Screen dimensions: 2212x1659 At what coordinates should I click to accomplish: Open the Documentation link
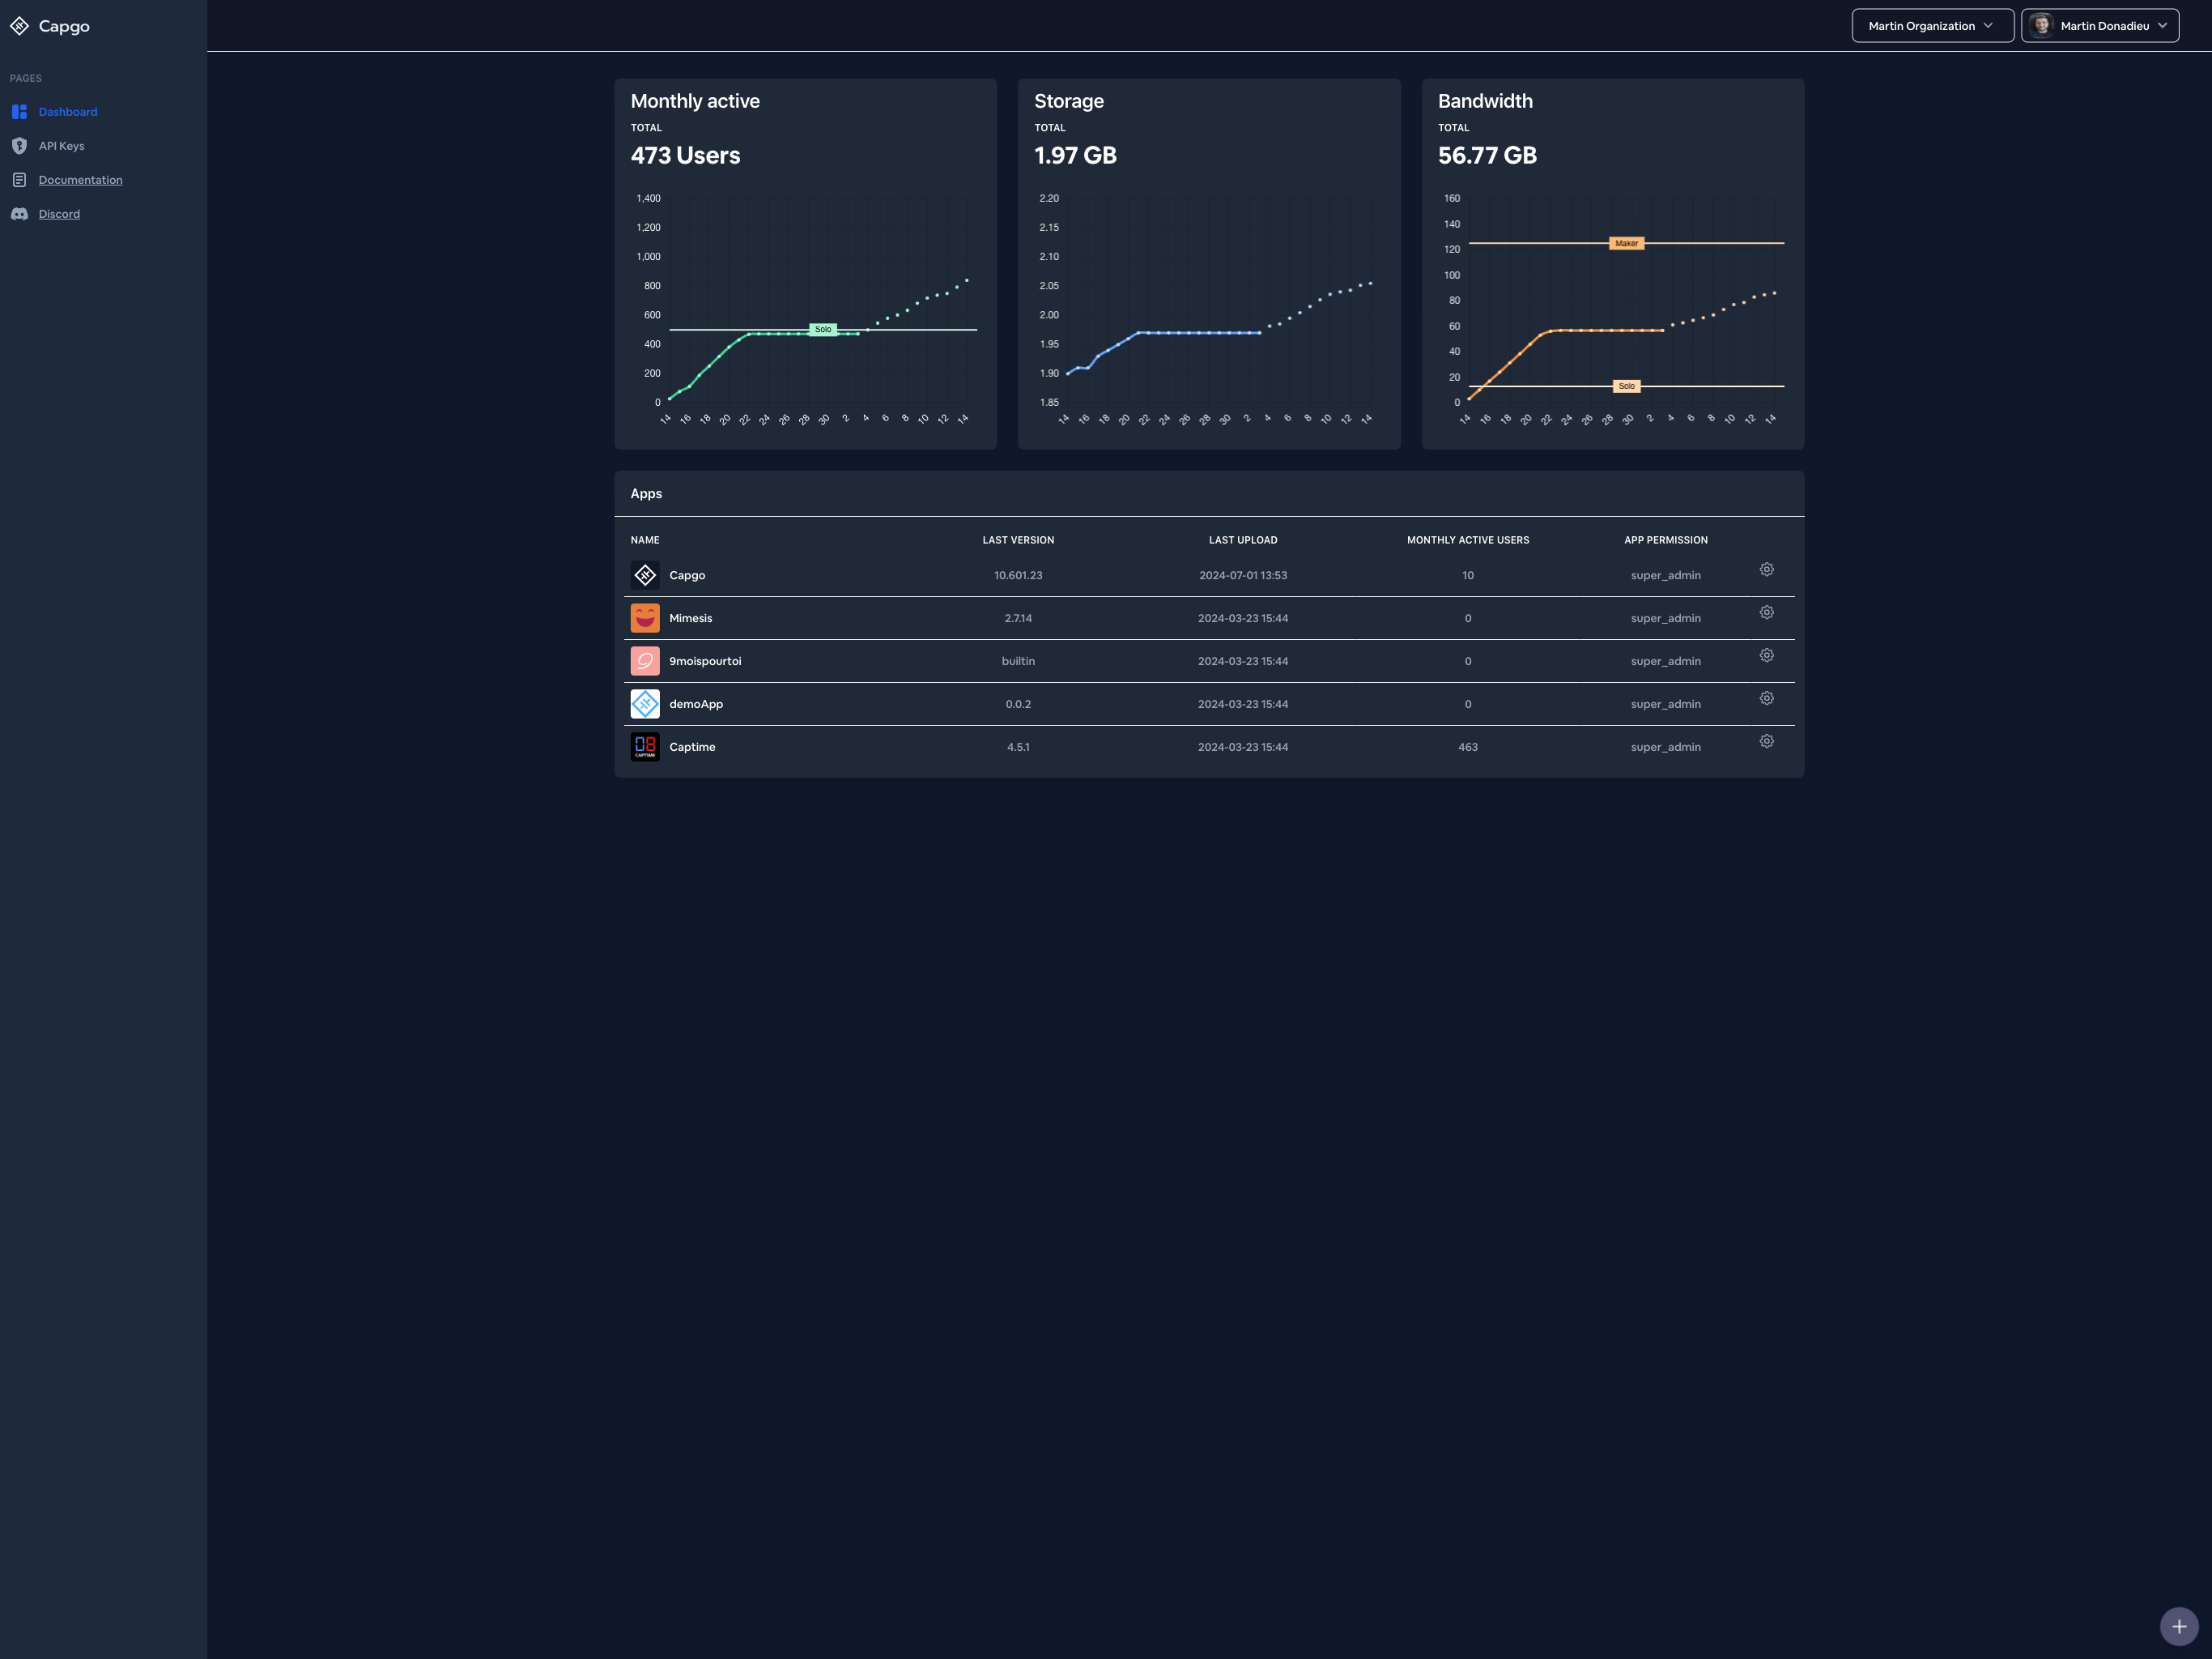click(x=80, y=180)
